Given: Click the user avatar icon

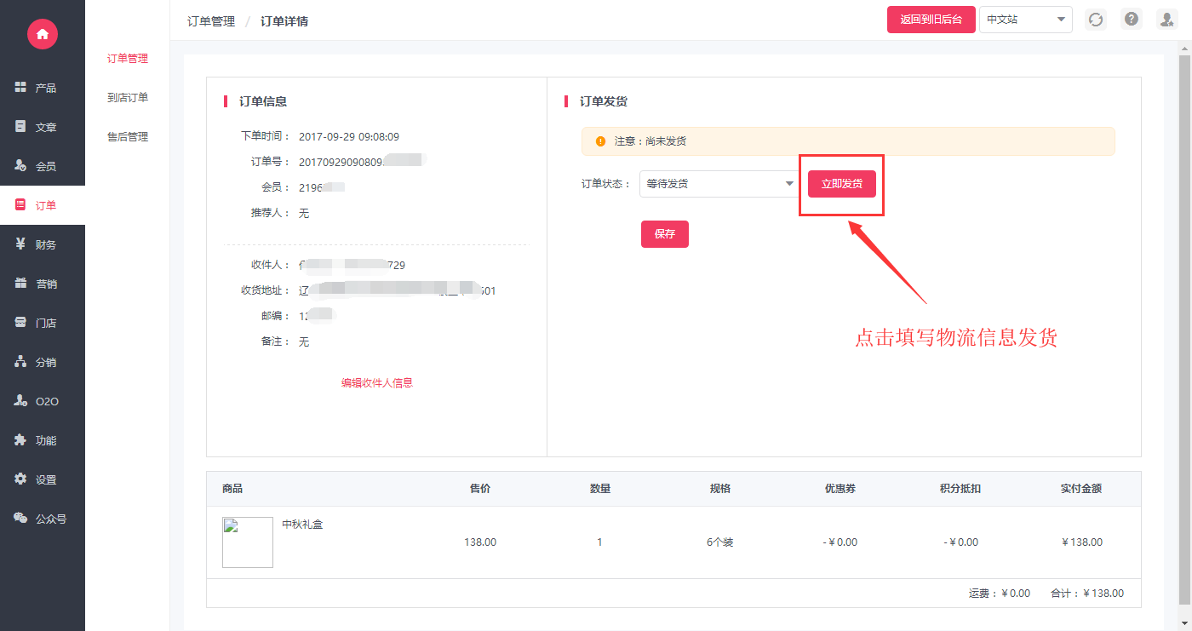Looking at the screenshot, I should pos(1166,20).
